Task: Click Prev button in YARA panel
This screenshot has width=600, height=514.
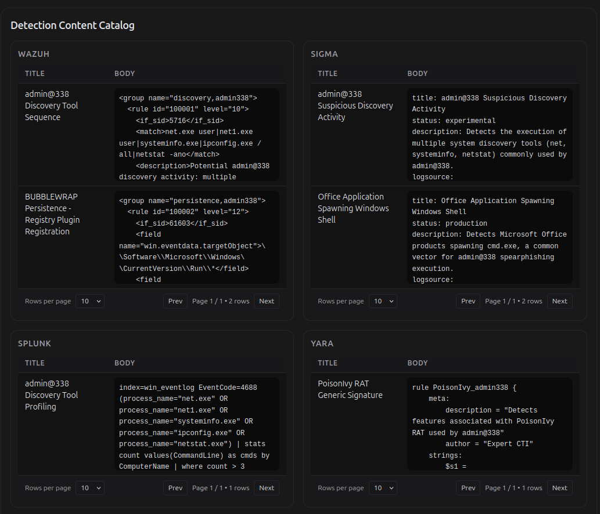Action: (x=468, y=488)
